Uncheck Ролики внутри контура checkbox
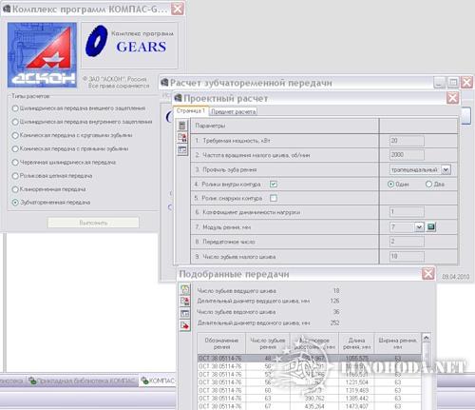This screenshot has width=475, height=410. [x=274, y=185]
